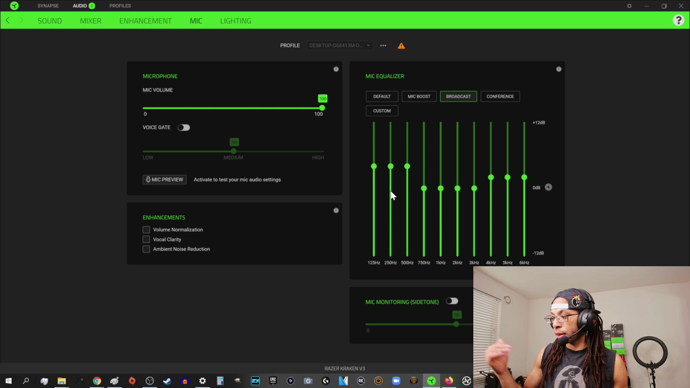
Task: Switch to the Enhancement tab
Action: coord(145,21)
